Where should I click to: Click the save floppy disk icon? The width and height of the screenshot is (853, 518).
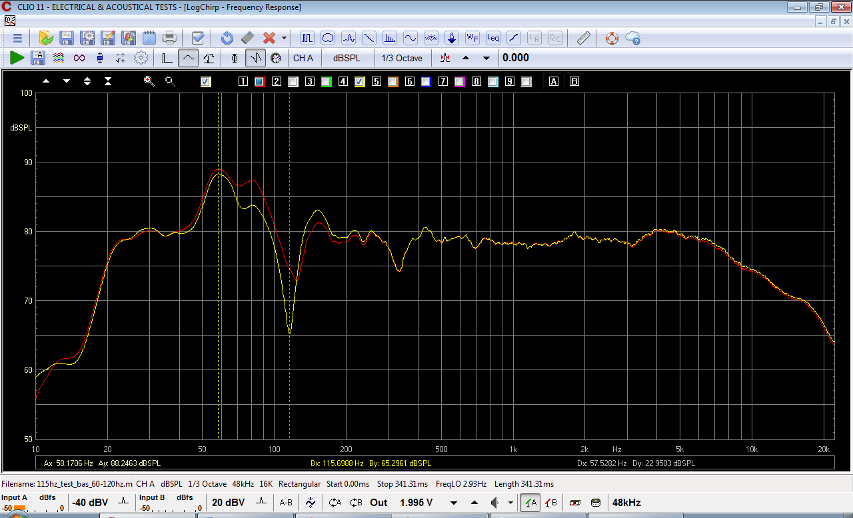pyautogui.click(x=67, y=38)
